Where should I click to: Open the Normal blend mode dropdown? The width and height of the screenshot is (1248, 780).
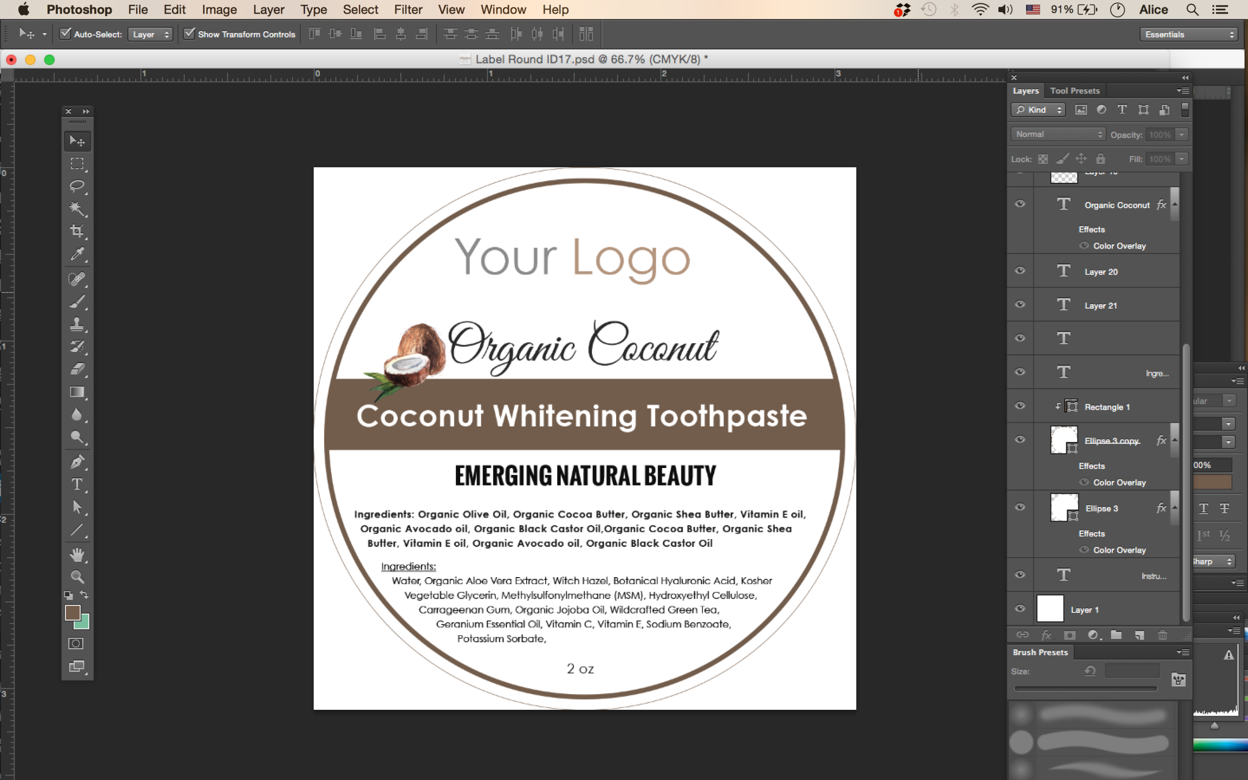tap(1058, 134)
